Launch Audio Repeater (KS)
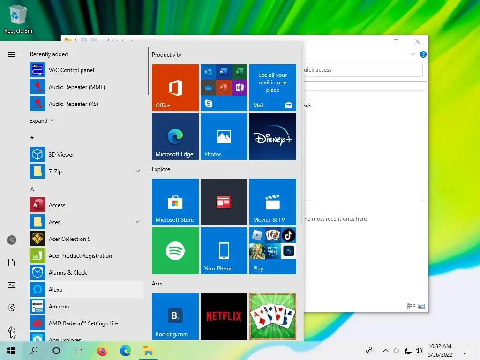The width and height of the screenshot is (480, 360). [86, 104]
